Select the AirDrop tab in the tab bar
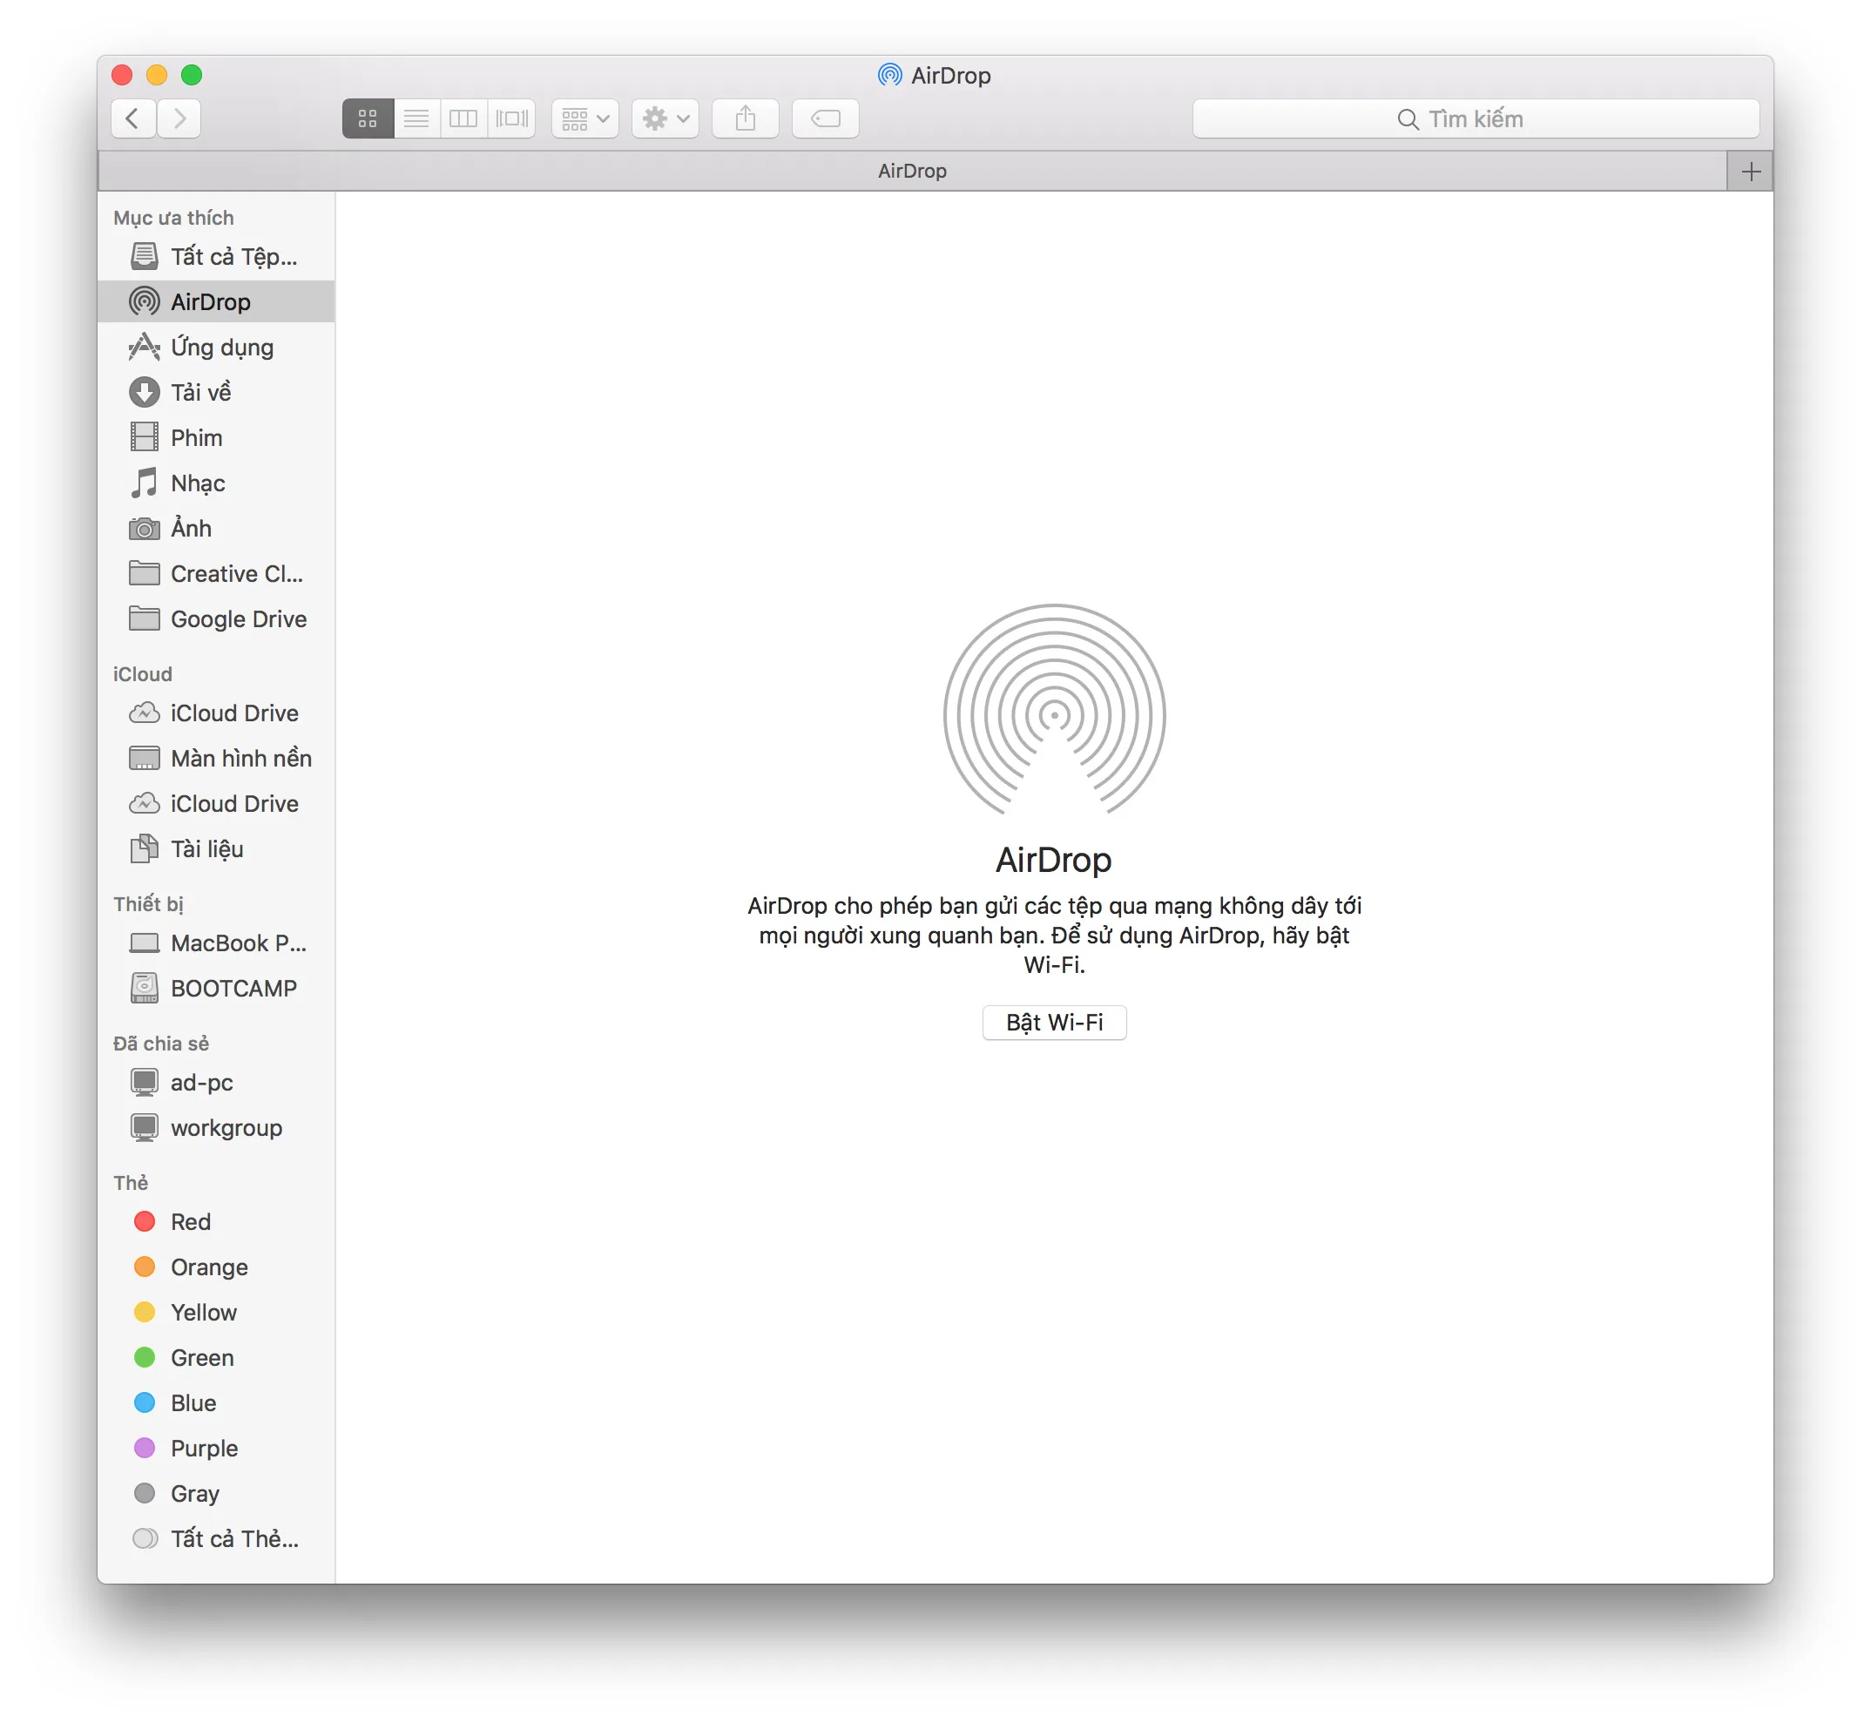The image size is (1871, 1723). pyautogui.click(x=912, y=171)
